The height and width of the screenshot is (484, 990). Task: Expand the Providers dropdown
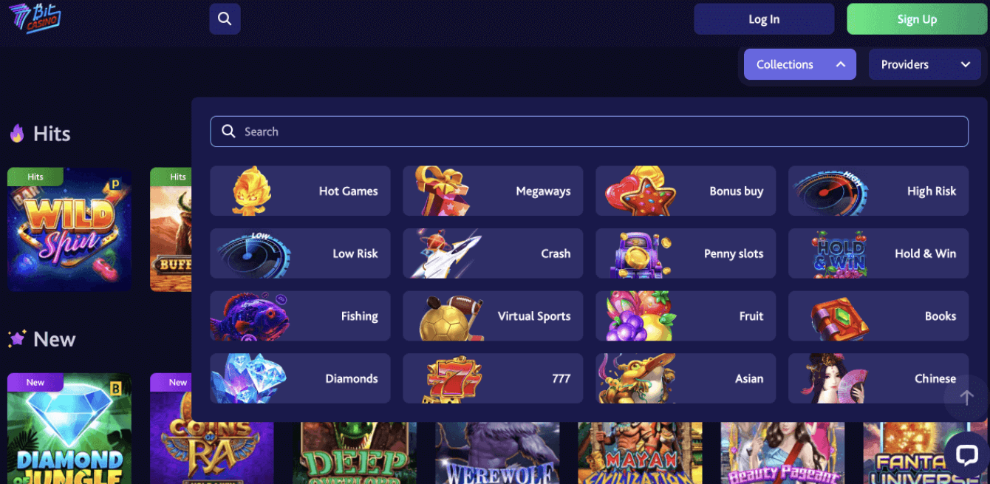tap(924, 64)
